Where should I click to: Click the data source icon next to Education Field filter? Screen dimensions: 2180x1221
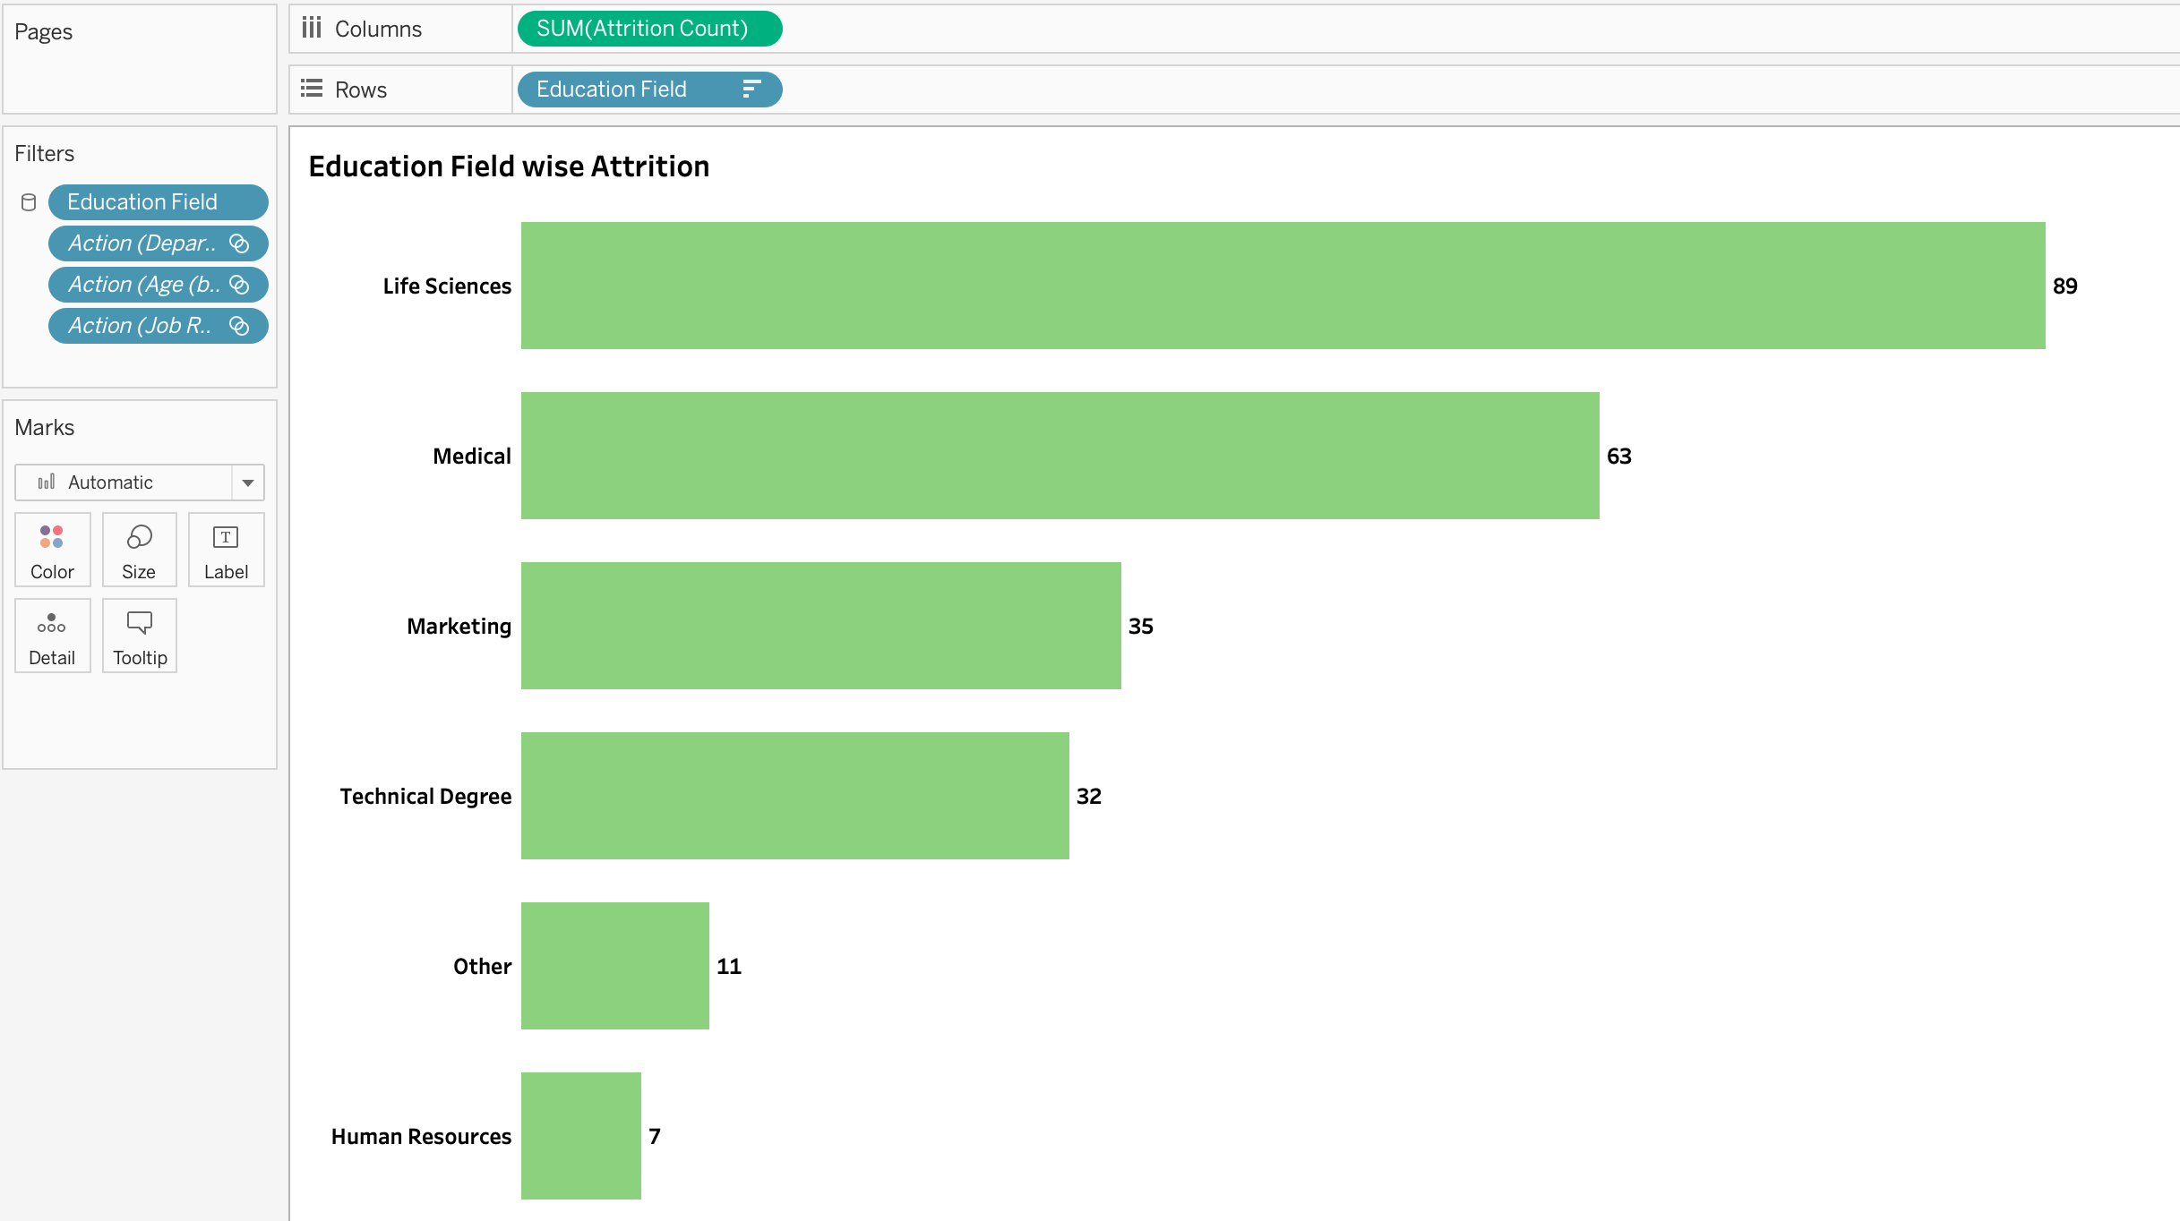click(x=27, y=201)
